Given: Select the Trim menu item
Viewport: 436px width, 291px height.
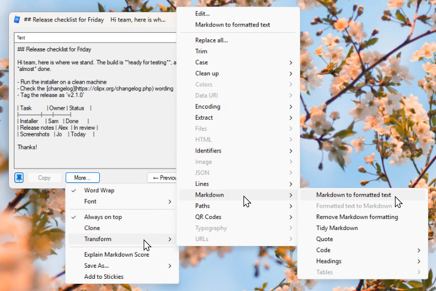Looking at the screenshot, I should 238,52.
